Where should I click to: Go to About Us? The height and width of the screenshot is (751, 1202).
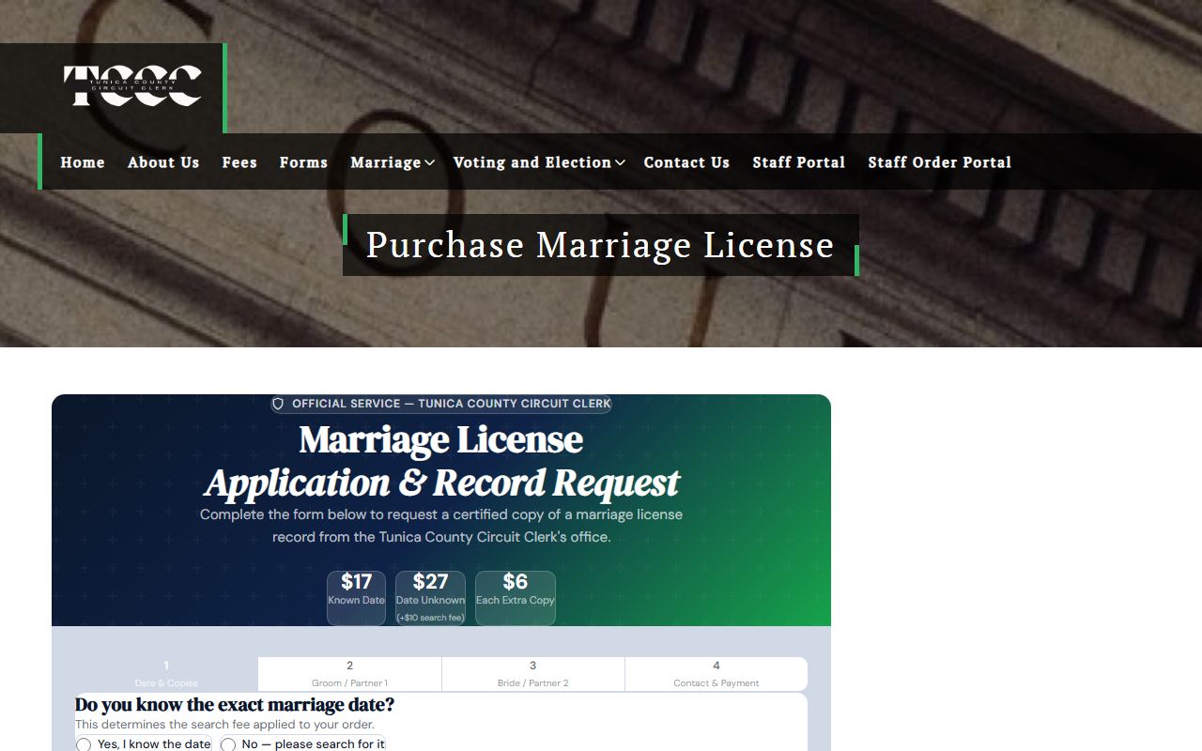tap(163, 162)
